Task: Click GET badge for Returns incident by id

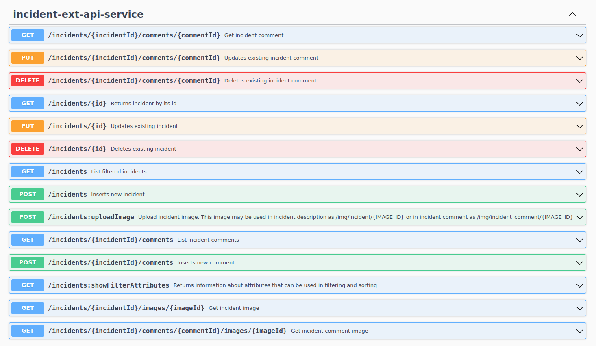Action: click(28, 104)
